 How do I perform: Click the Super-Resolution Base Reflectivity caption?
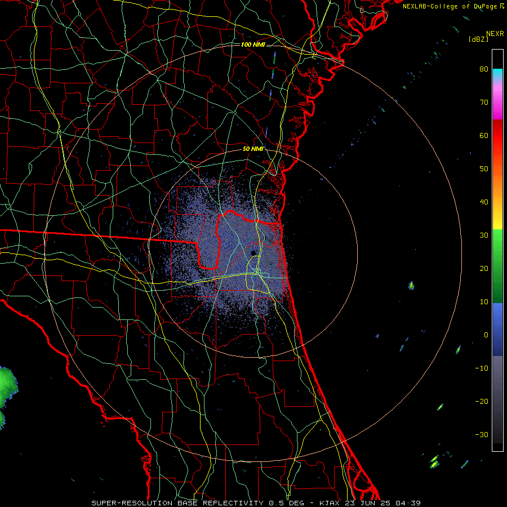tap(256, 503)
